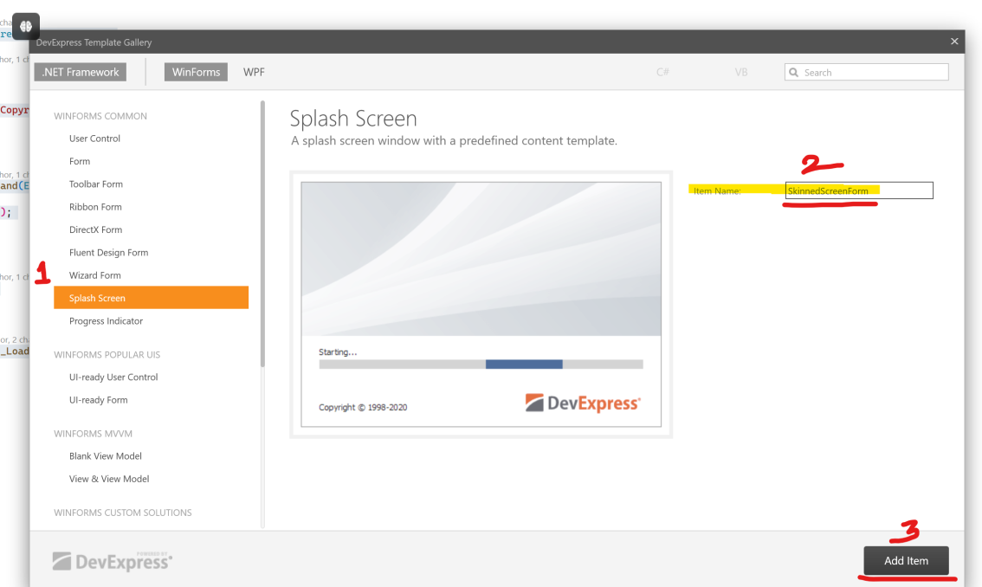The image size is (982, 587).
Task: Select the User Control template
Action: pos(94,139)
